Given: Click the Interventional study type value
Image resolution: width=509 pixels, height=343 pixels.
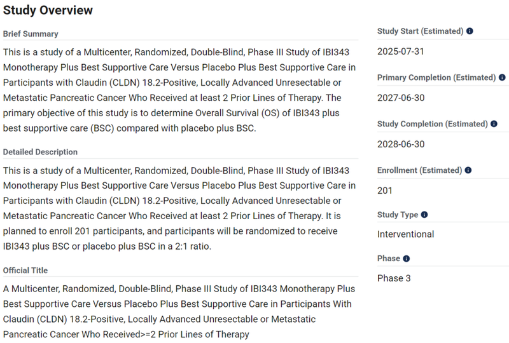Looking at the screenshot, I should coord(405,234).
